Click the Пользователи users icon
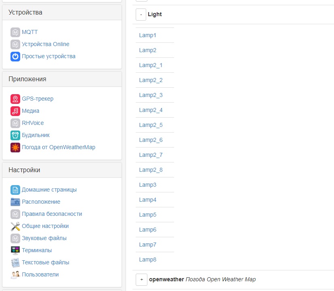The image size is (334, 291). click(x=15, y=275)
